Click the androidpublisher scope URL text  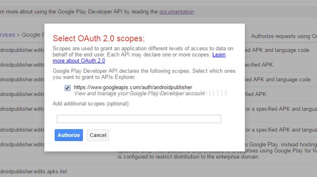(x=133, y=87)
